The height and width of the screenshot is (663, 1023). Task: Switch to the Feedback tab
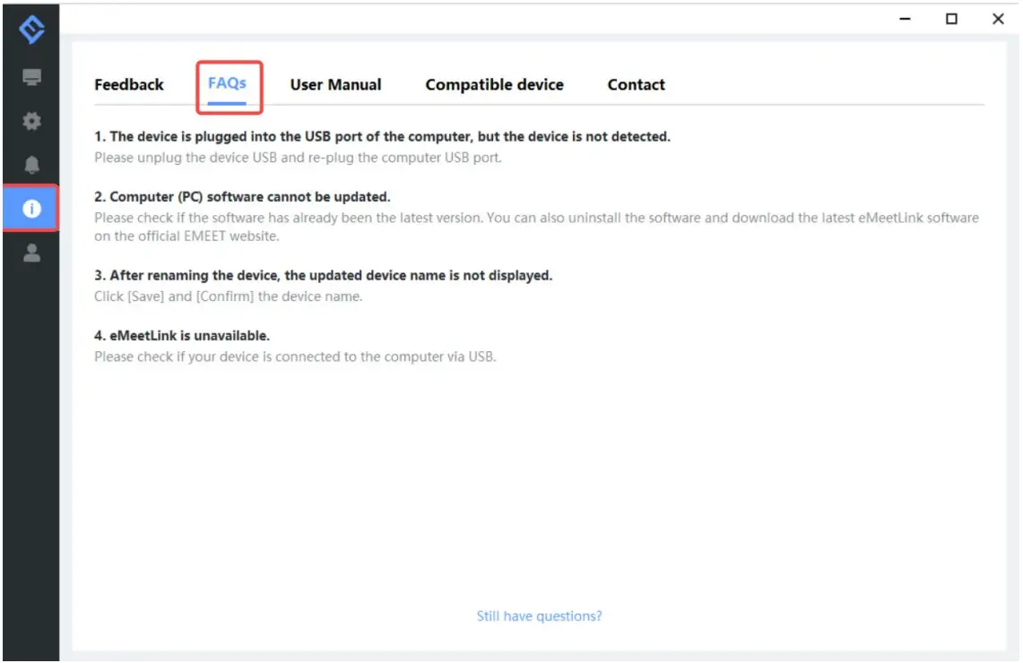tap(129, 85)
